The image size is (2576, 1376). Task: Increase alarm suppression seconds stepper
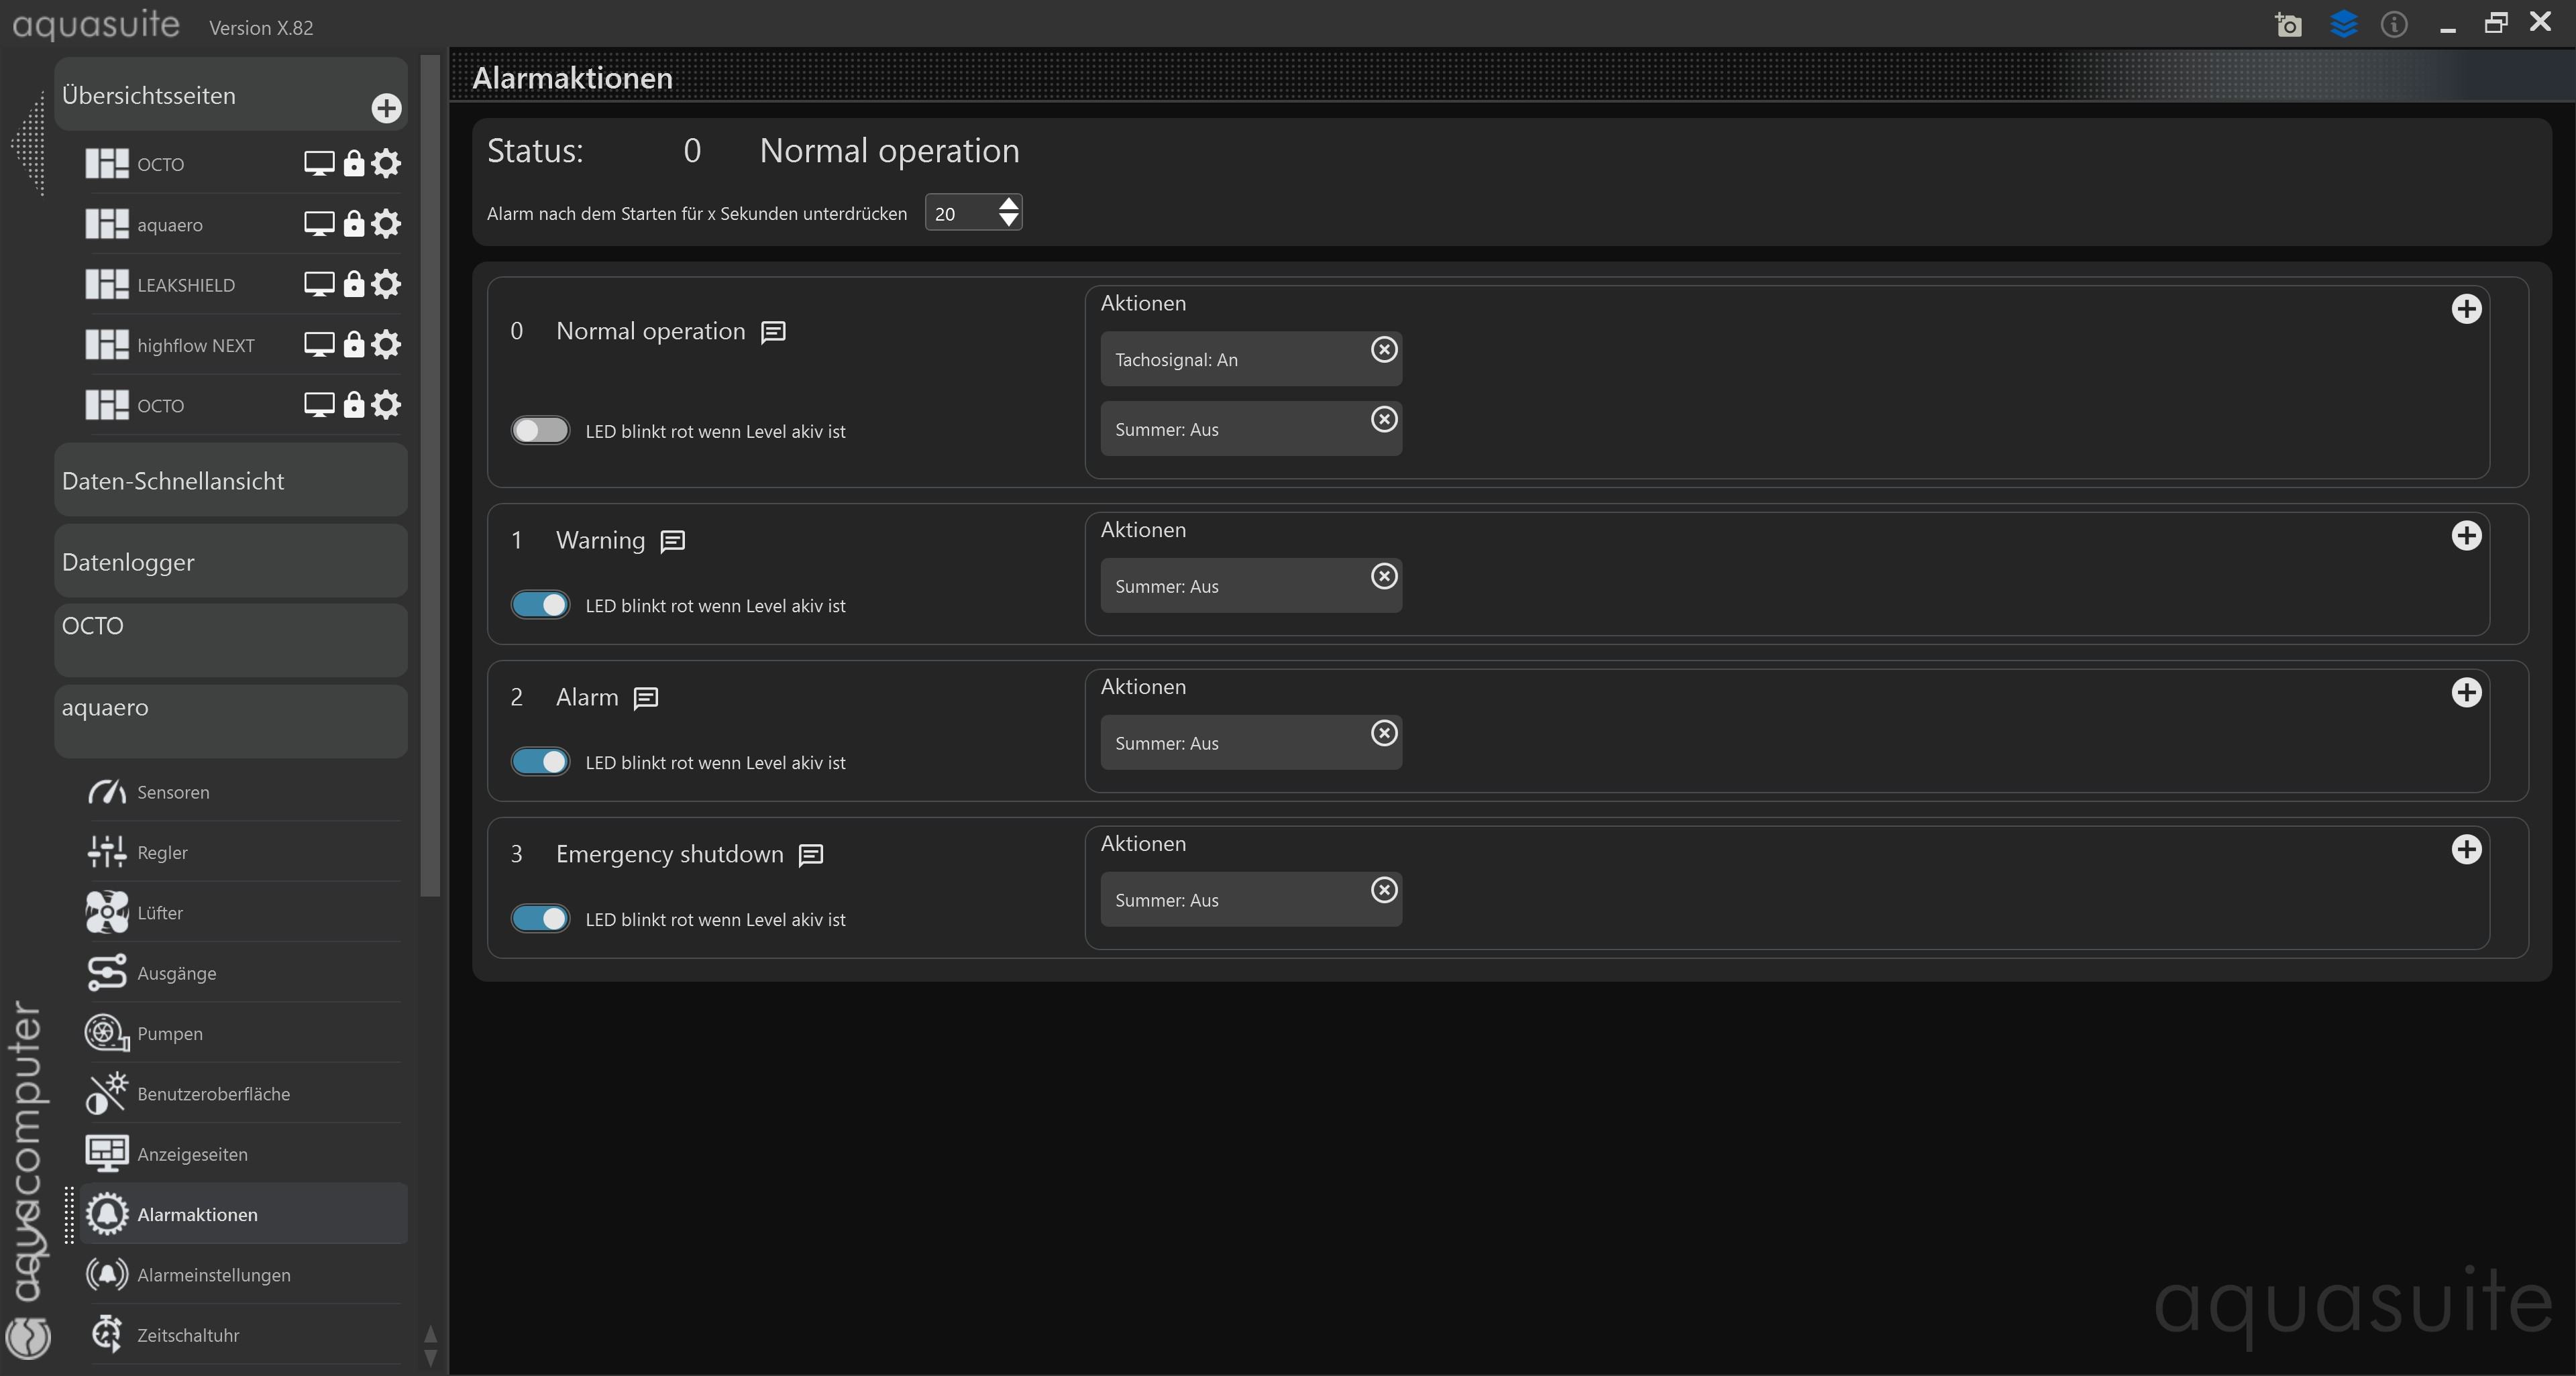(1008, 204)
